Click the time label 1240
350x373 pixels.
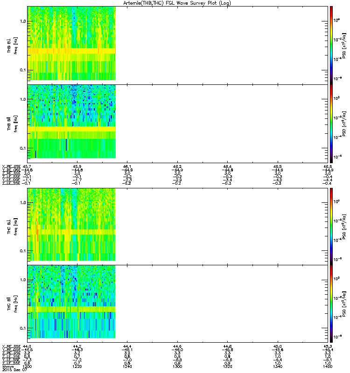(x=127, y=366)
